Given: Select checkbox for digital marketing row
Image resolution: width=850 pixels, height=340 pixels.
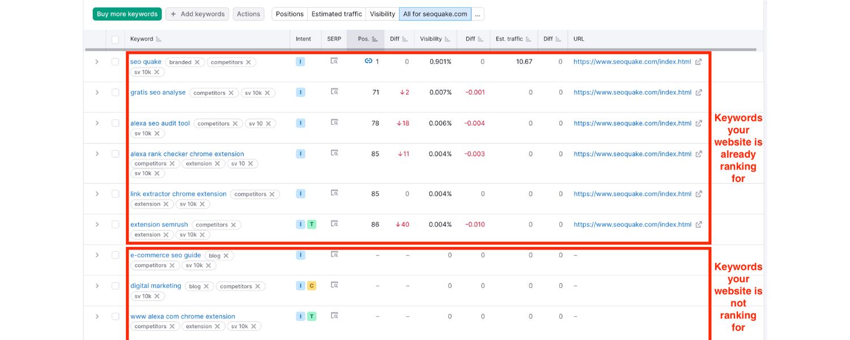Looking at the screenshot, I should coord(115,286).
